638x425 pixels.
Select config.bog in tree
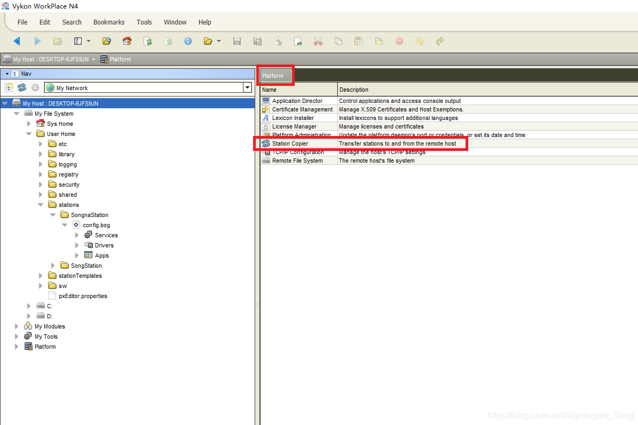91,225
